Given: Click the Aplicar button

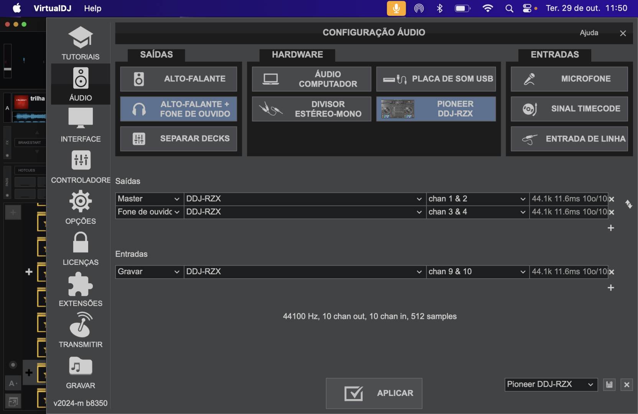Looking at the screenshot, I should click(374, 393).
